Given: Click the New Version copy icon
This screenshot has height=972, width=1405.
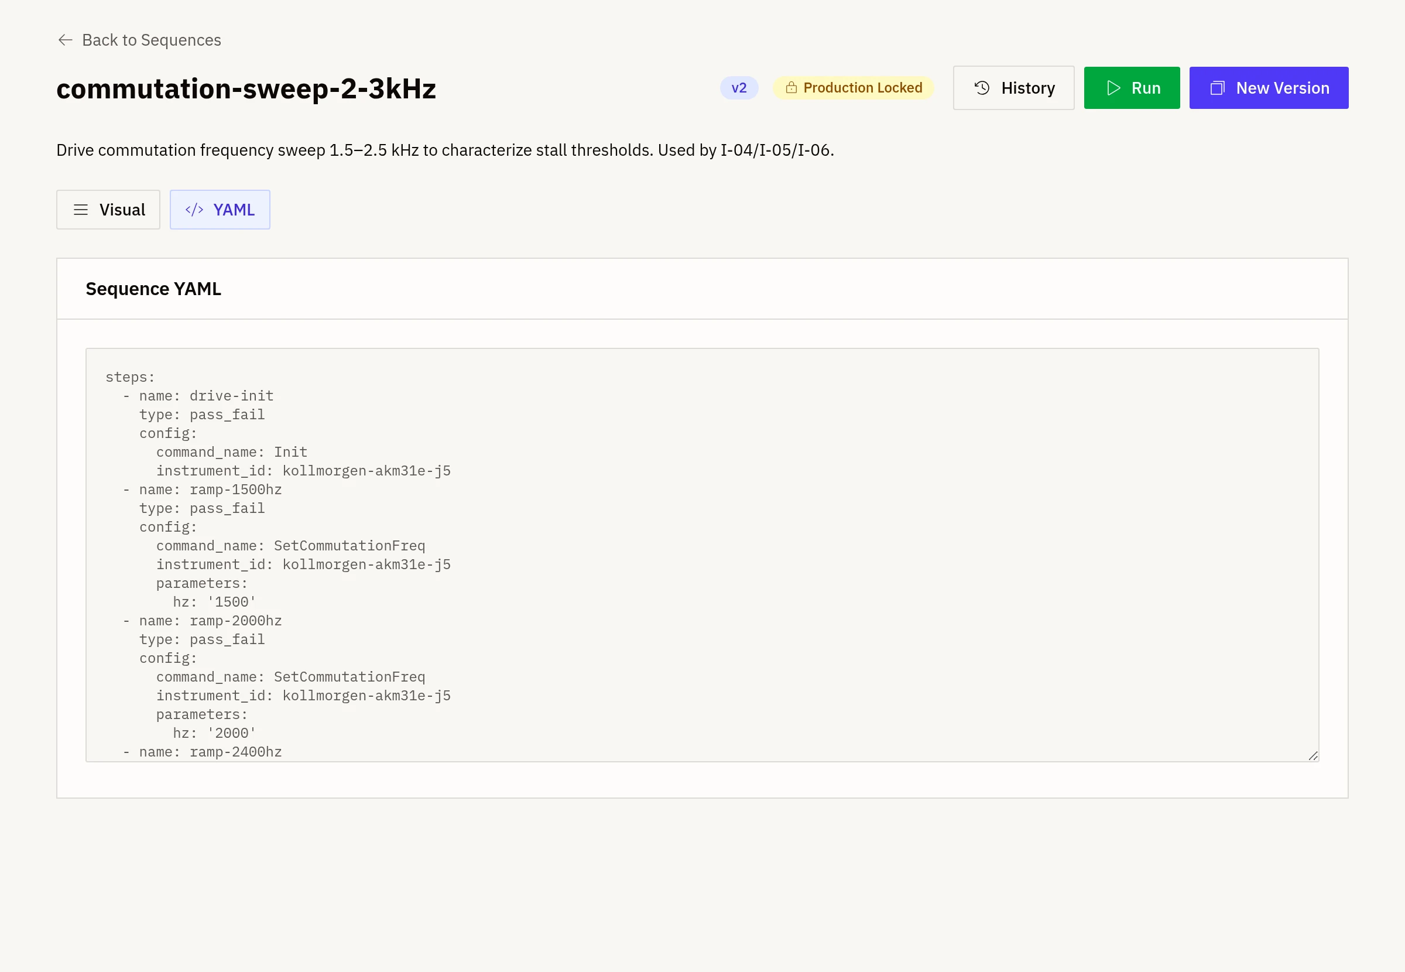Looking at the screenshot, I should (x=1217, y=88).
